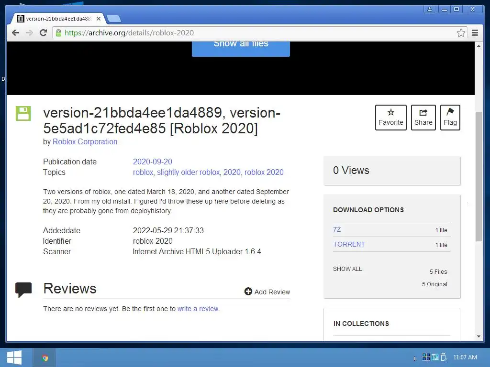The image size is (490, 367).
Task: Select the version-21bbda4ee1da488 tab
Action: tap(58, 19)
